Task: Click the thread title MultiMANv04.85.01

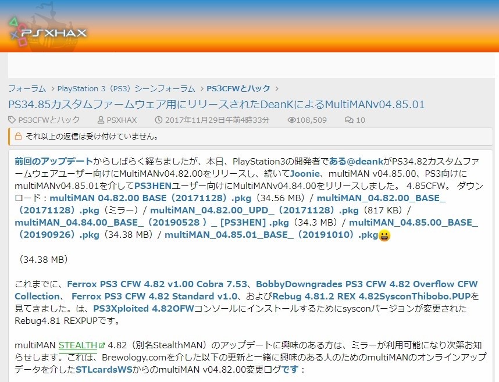Action: (x=216, y=104)
